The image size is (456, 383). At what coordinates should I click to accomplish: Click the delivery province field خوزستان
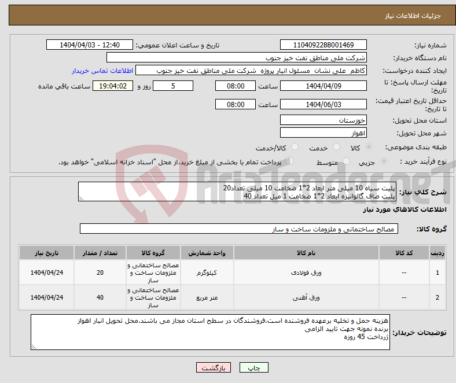click(x=323, y=120)
